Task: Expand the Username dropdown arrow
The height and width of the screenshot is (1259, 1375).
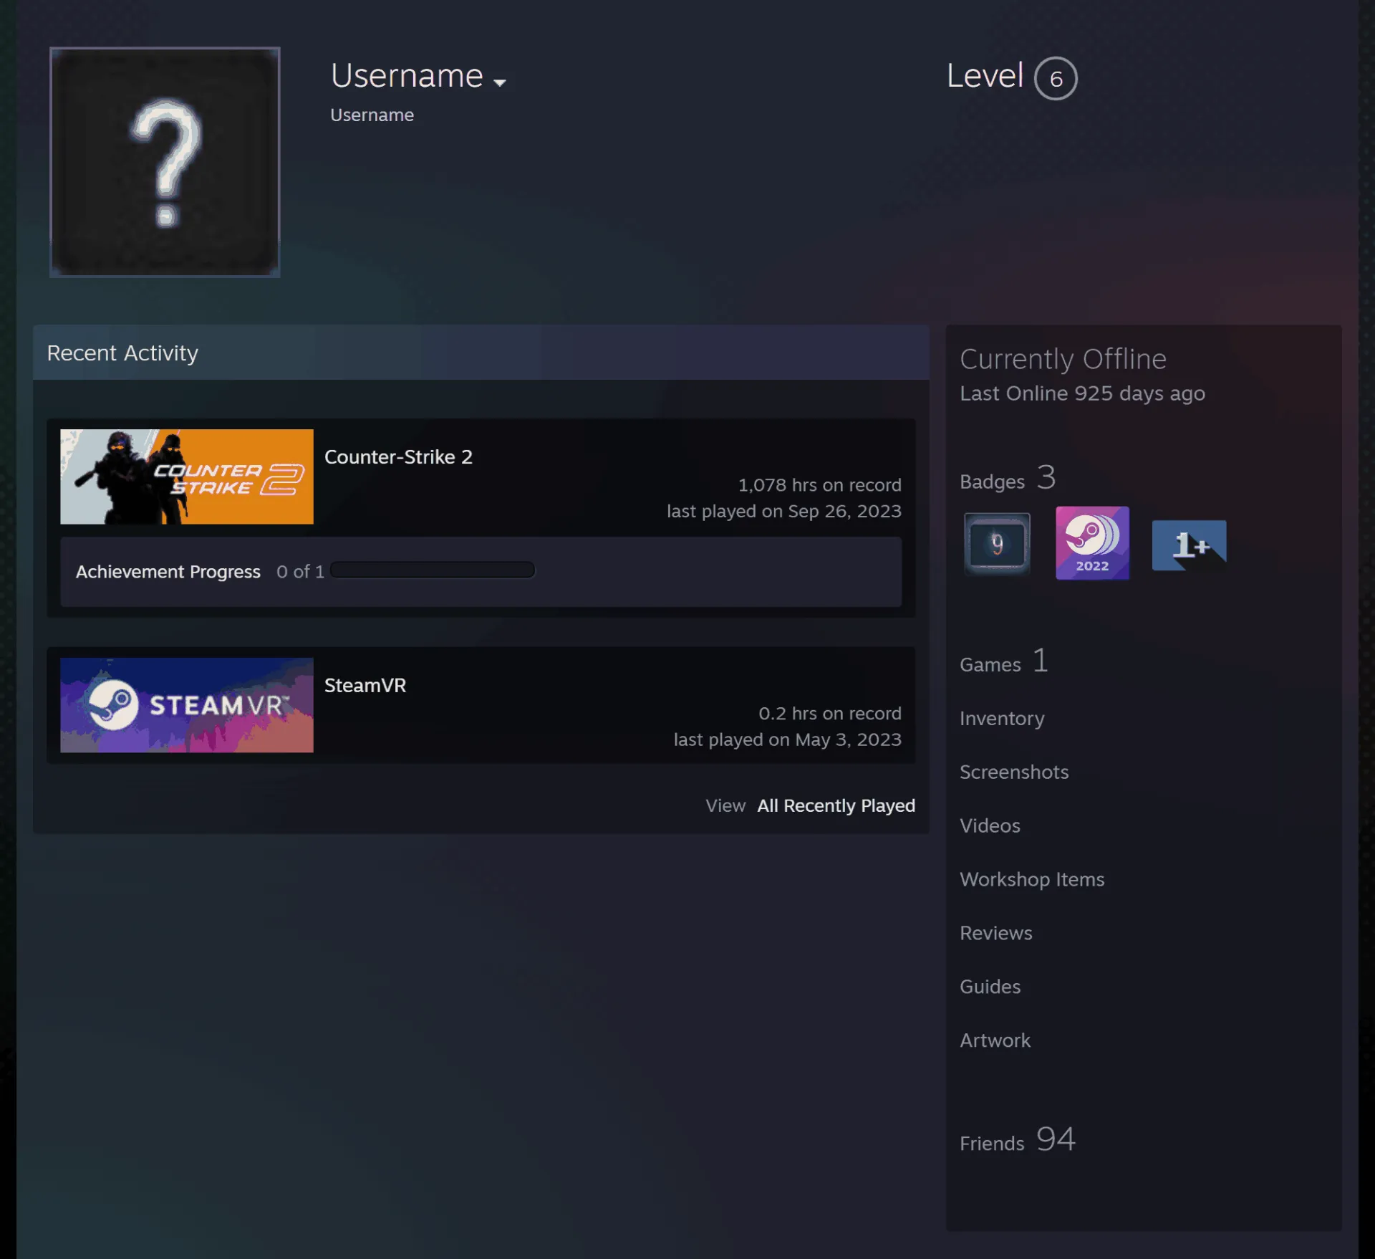Action: point(500,82)
